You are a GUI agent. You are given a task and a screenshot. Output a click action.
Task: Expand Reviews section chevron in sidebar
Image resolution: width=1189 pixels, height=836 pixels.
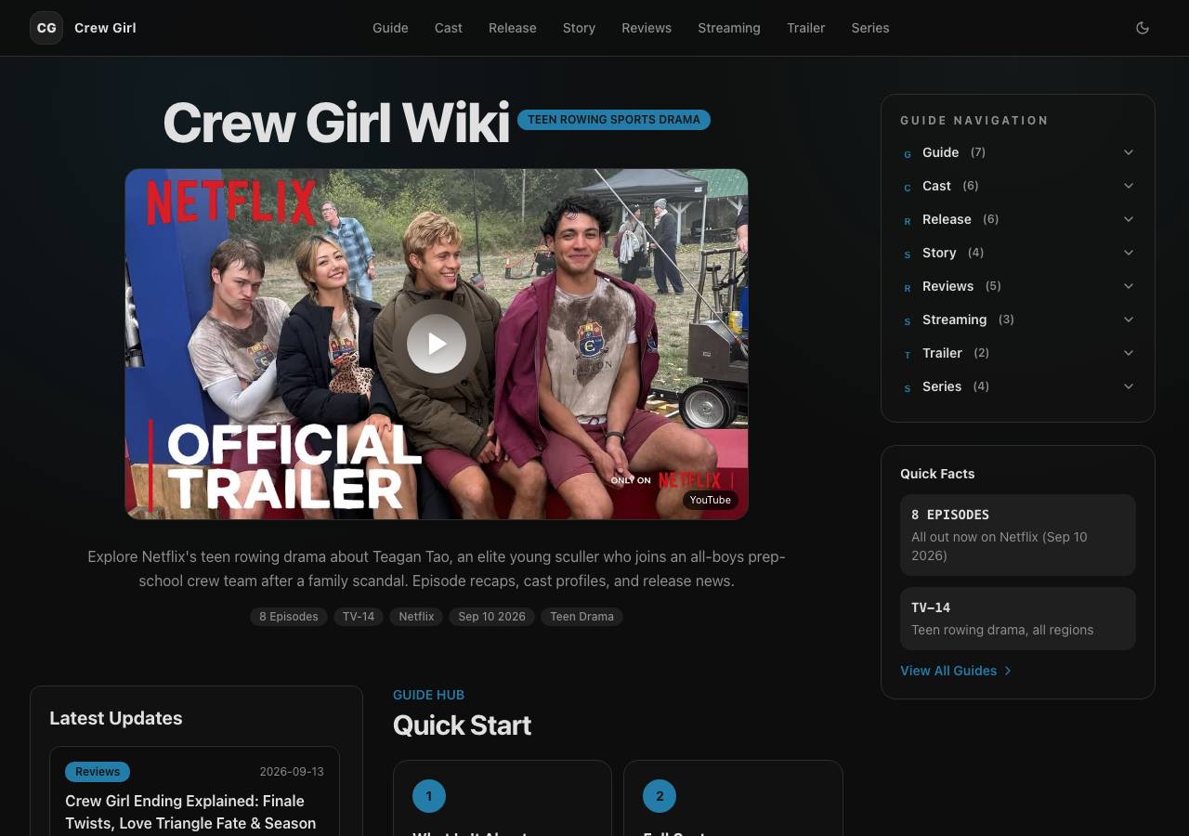(1129, 286)
